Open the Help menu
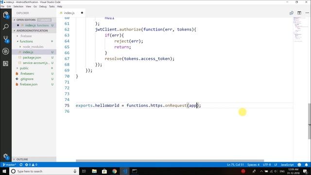311x175 pixels. pyautogui.click(x=59, y=6)
